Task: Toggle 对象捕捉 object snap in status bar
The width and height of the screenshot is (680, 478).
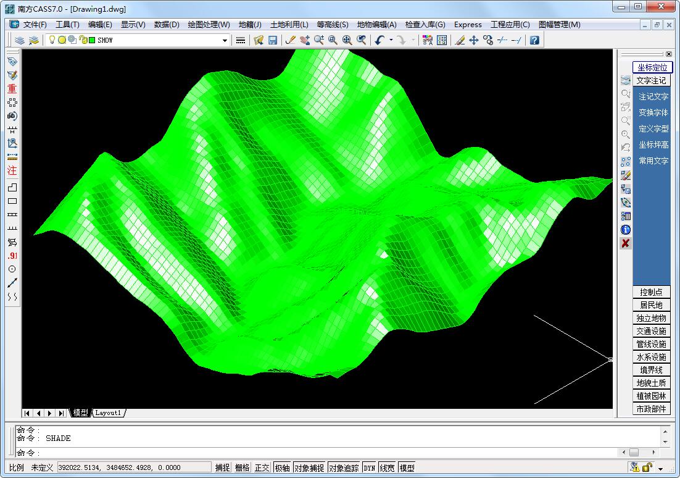Action: 309,468
